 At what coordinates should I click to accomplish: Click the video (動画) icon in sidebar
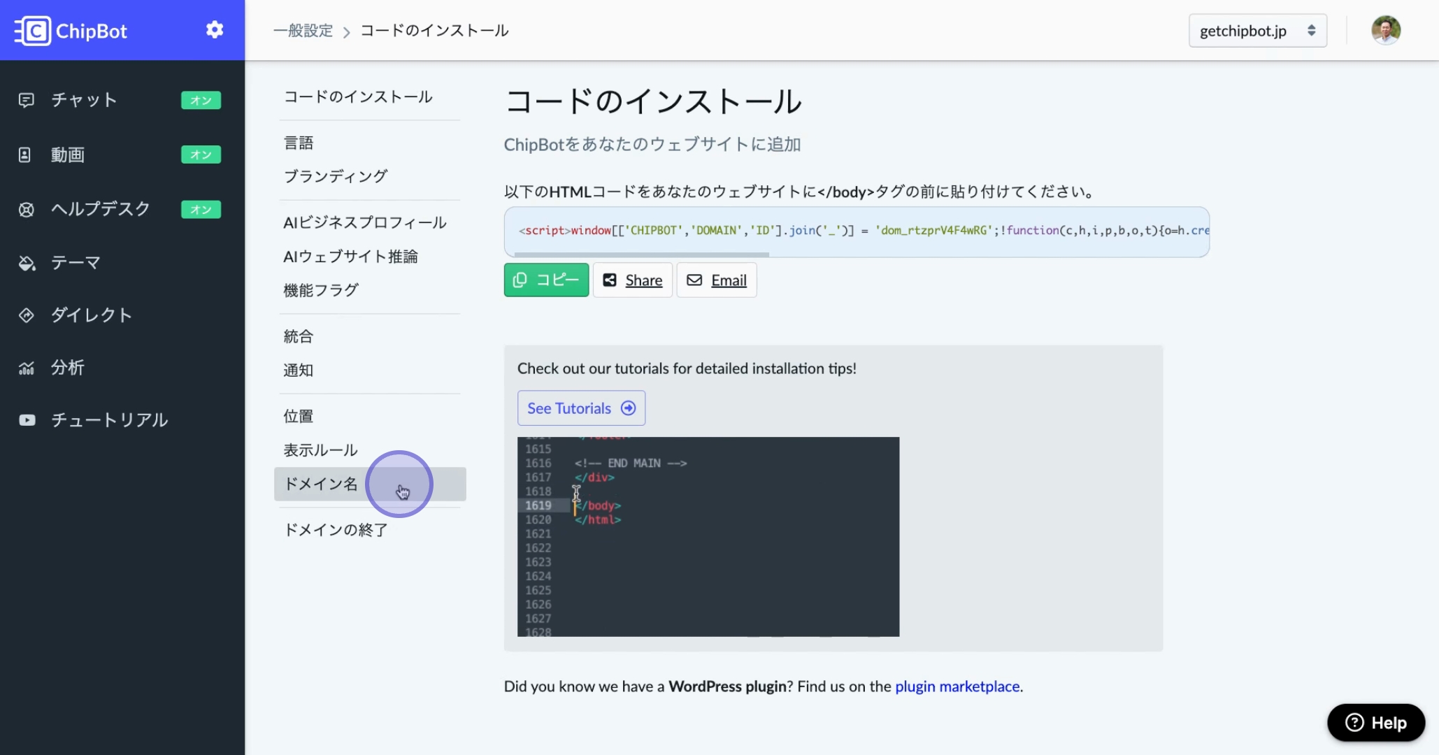(x=24, y=154)
